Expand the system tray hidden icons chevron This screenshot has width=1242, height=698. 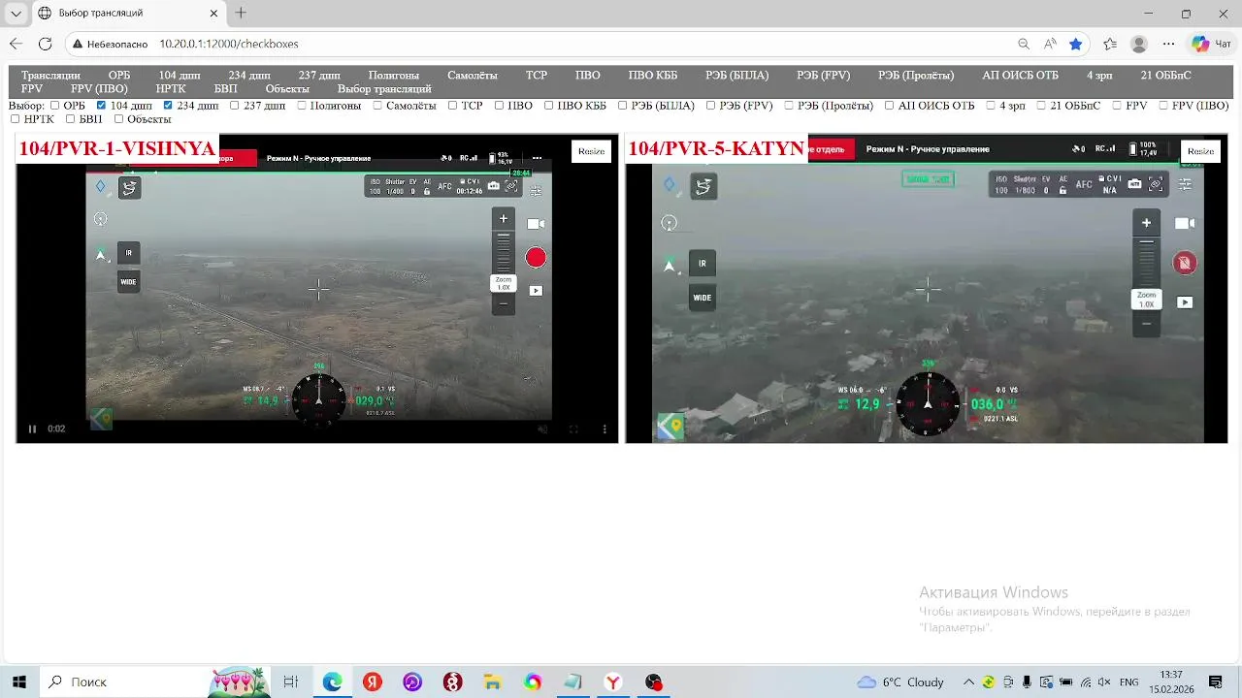tap(968, 682)
